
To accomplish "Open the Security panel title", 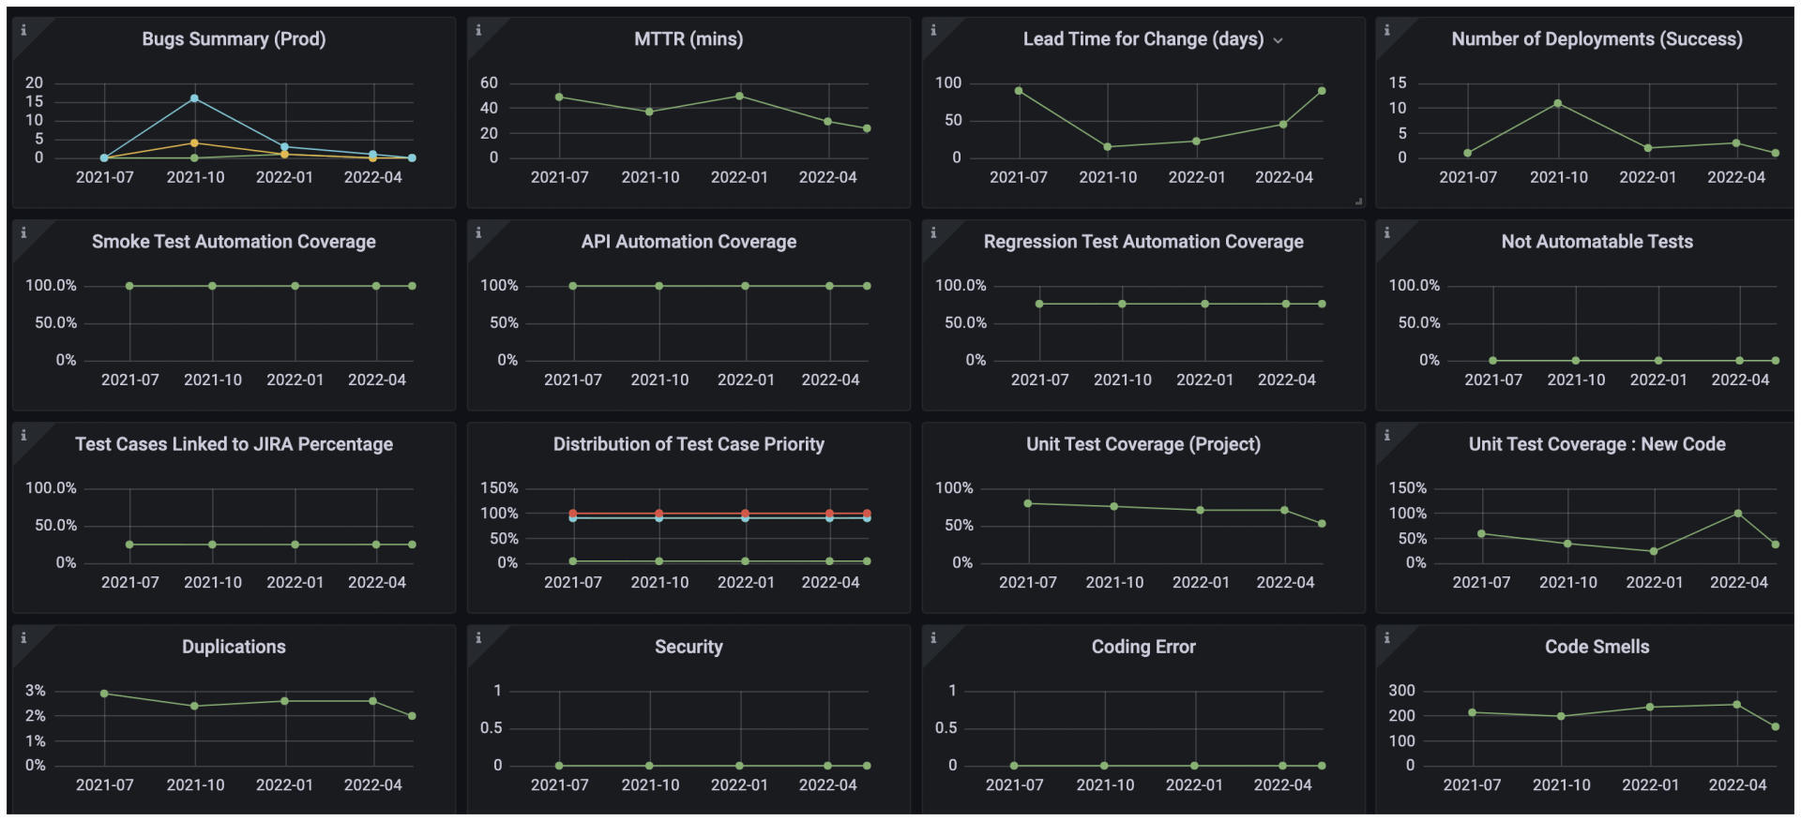I will [689, 647].
